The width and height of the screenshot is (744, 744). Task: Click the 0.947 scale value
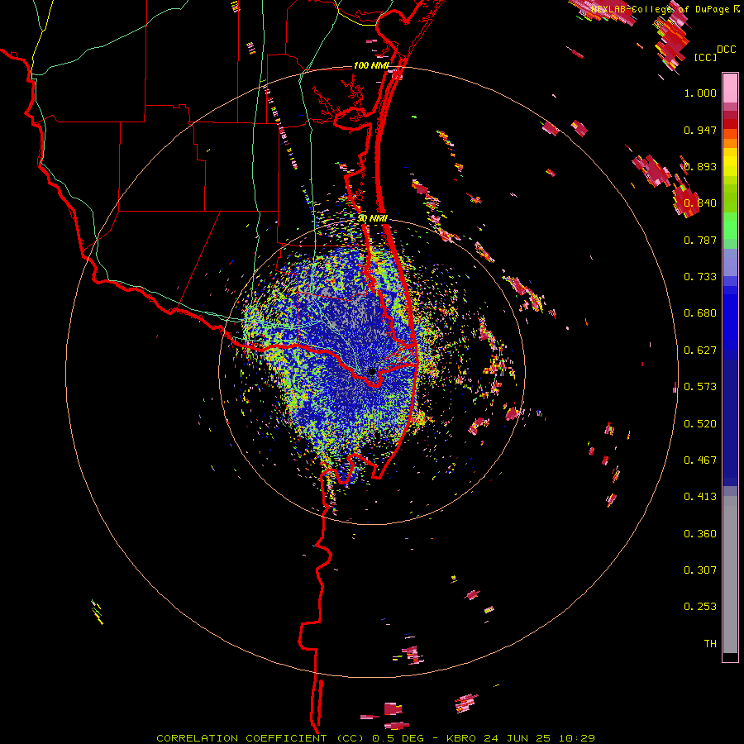pyautogui.click(x=700, y=130)
